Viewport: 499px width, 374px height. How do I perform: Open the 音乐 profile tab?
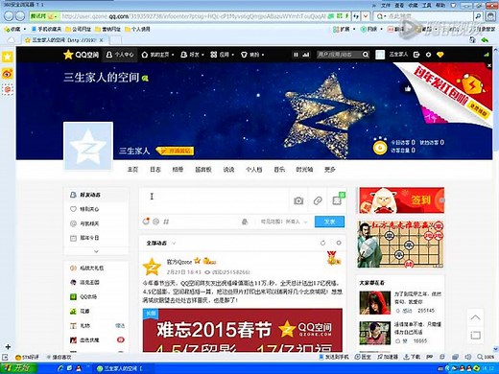[279, 170]
